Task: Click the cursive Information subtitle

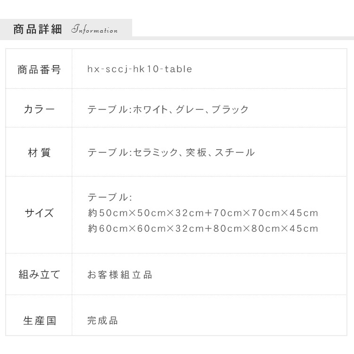Action: (94, 30)
